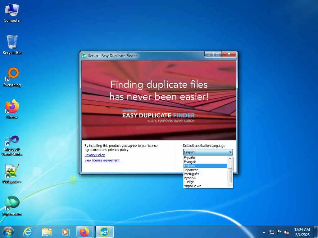Screen dimensions: 318x238
Task: Choose Japanese from the language list
Action: pos(205,170)
